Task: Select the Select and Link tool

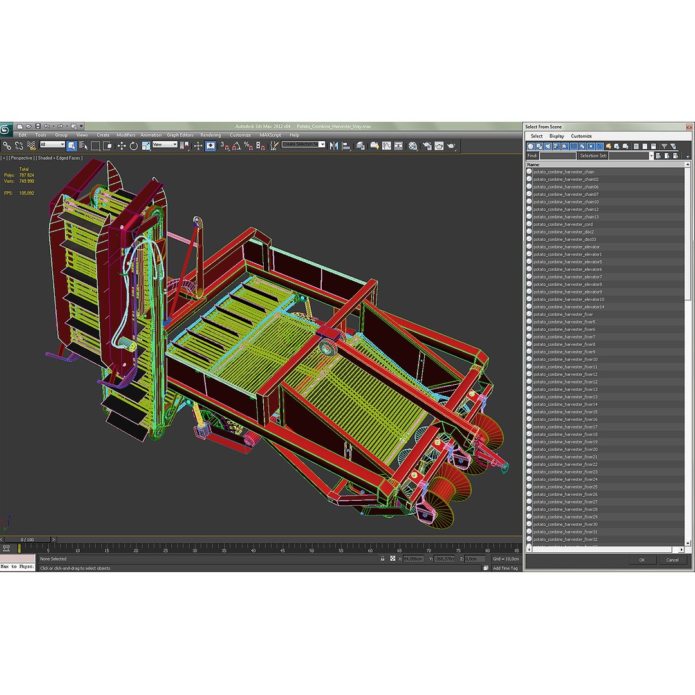Action: [6, 145]
